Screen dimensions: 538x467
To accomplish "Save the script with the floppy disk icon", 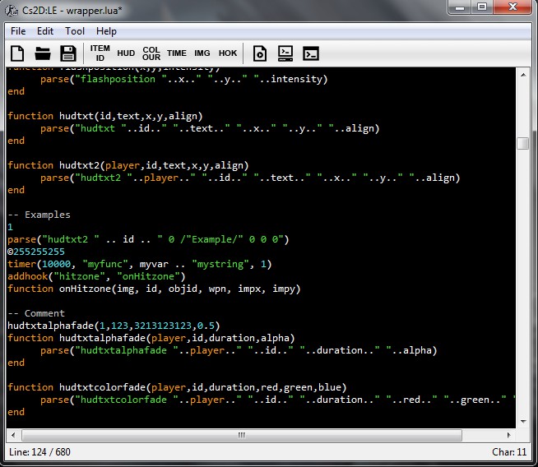I will 68,53.
